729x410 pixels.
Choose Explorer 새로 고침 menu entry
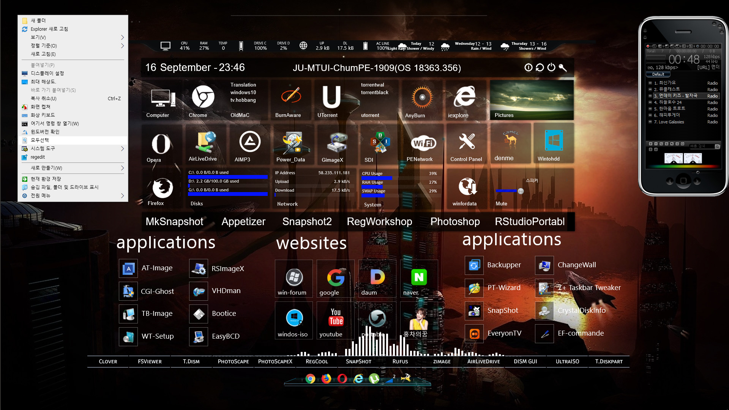73,29
